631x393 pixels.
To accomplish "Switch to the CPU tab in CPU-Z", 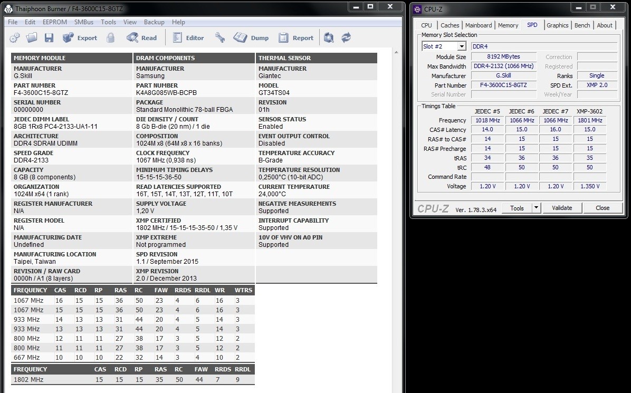I will click(x=426, y=25).
